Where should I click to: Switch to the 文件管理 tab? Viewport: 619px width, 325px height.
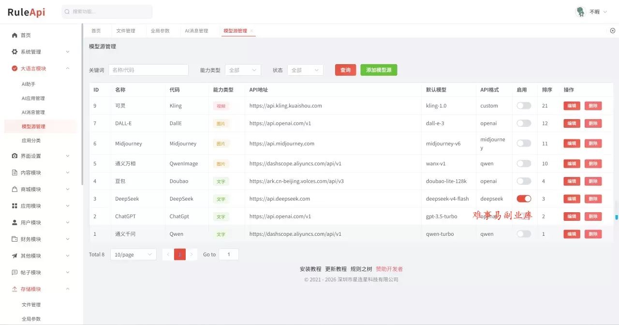coord(126,31)
